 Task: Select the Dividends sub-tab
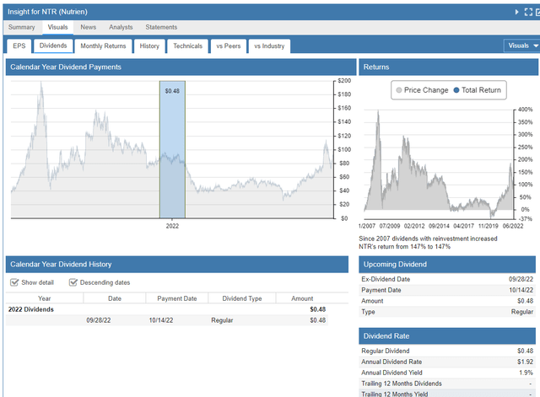[53, 46]
